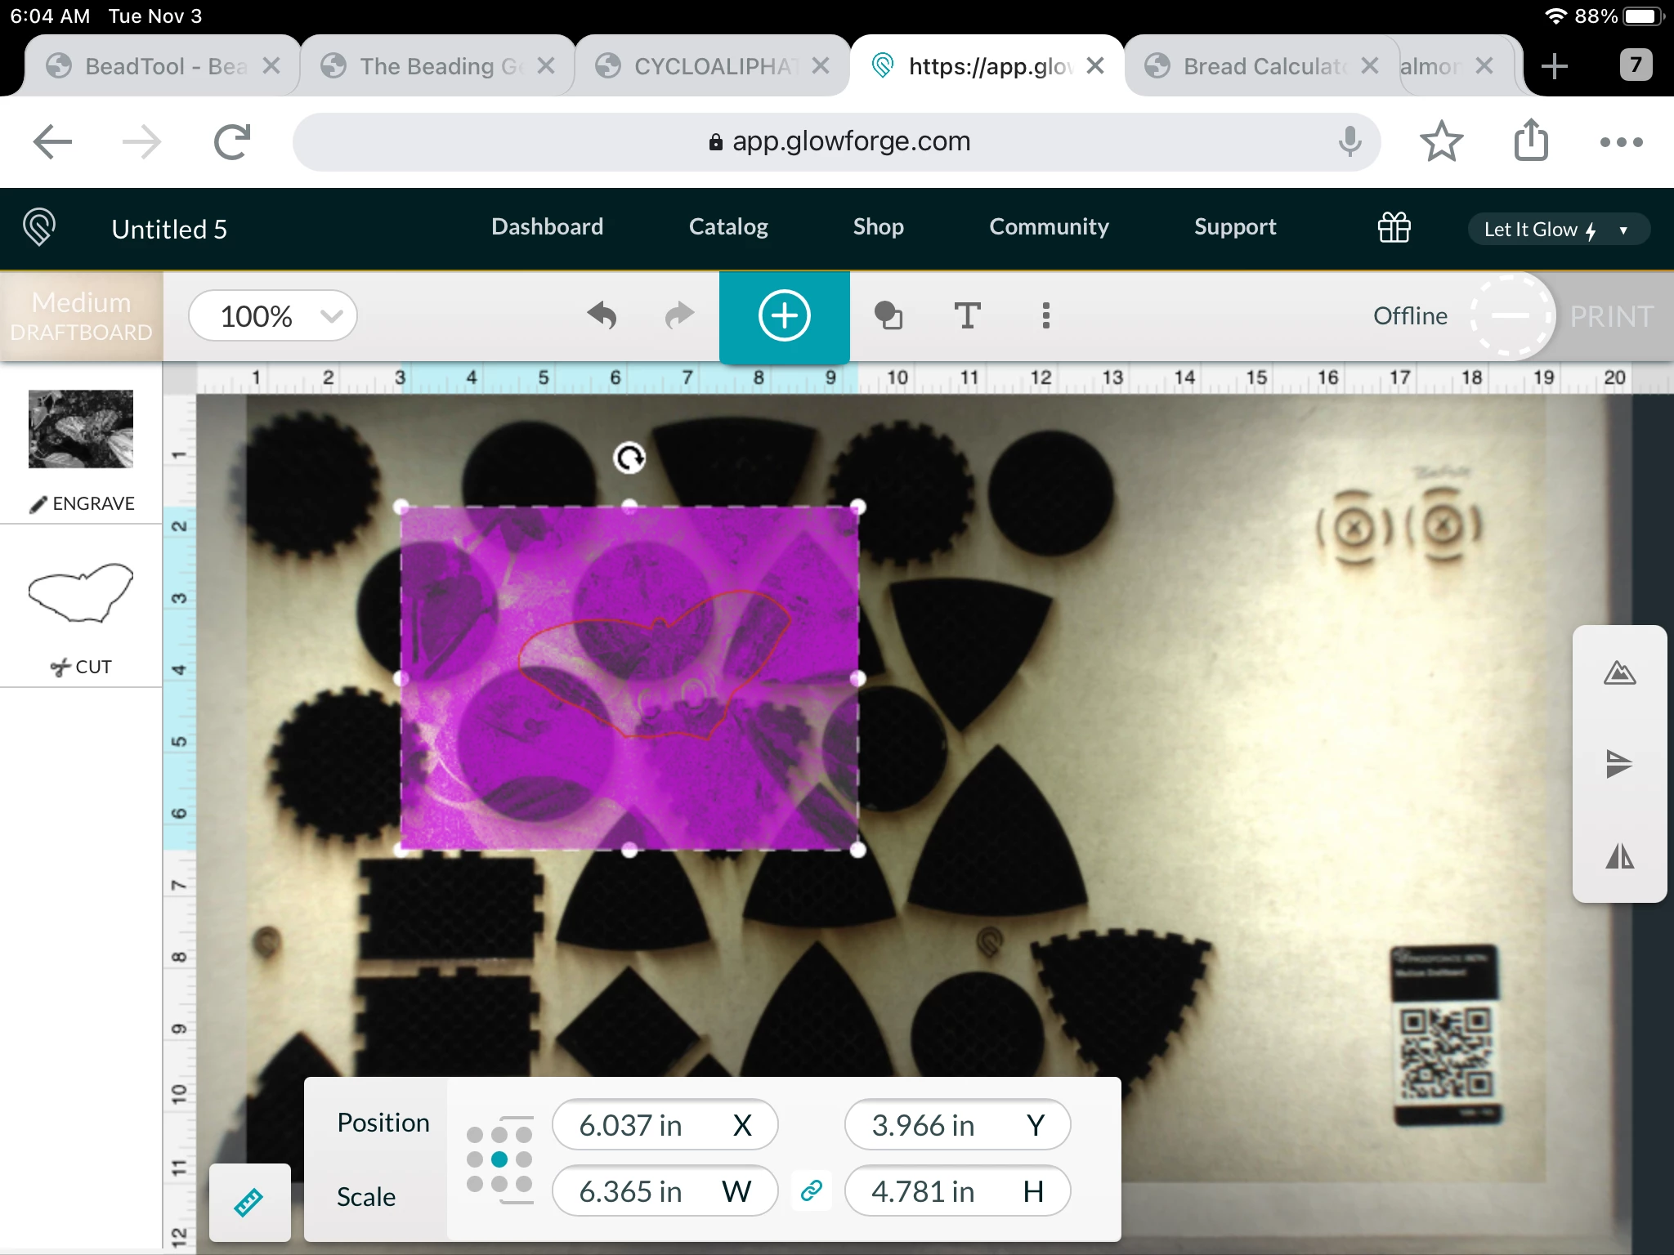This screenshot has height=1255, width=1674.
Task: Expand the 100% zoom dropdown
Action: [272, 316]
